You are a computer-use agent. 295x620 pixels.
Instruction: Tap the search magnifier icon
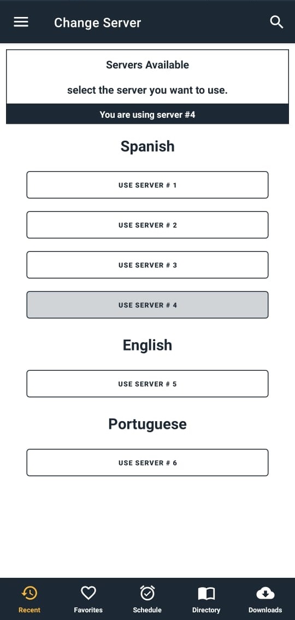tap(276, 22)
